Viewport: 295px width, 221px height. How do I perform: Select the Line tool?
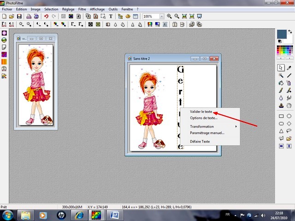[x=289, y=76]
